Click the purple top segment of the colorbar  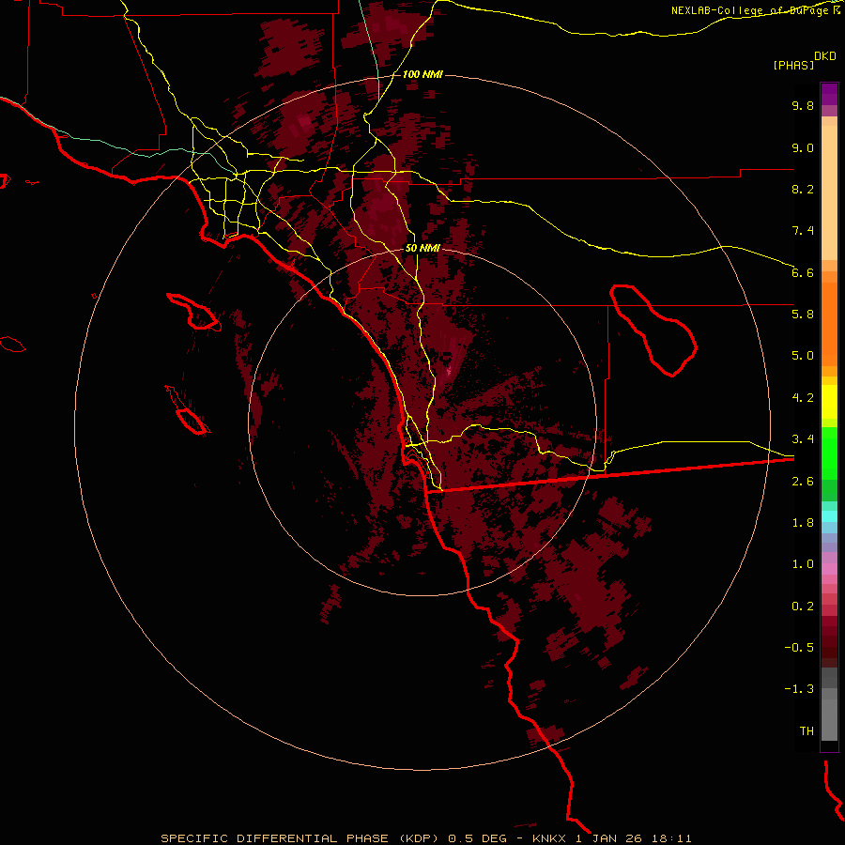(829, 94)
